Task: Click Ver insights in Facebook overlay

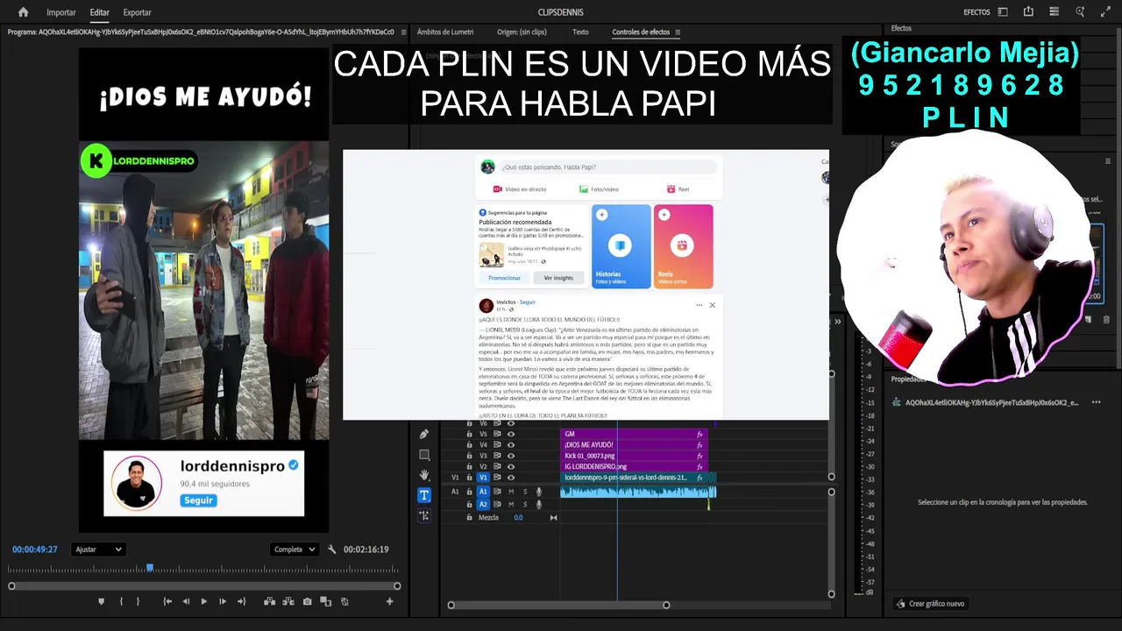Action: (558, 278)
